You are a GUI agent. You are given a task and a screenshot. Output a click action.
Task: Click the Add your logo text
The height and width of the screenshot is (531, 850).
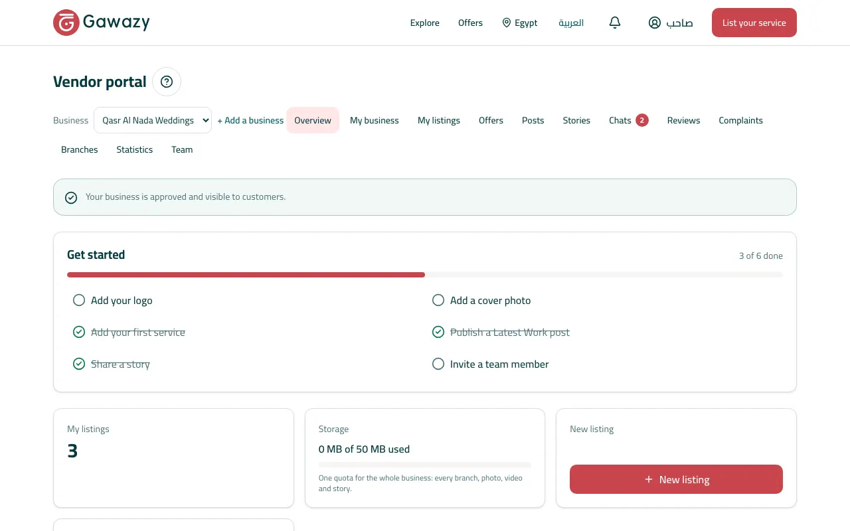click(122, 300)
